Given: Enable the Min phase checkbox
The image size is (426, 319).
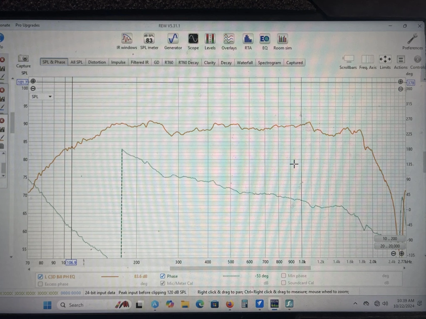Looking at the screenshot, I should (284, 275).
